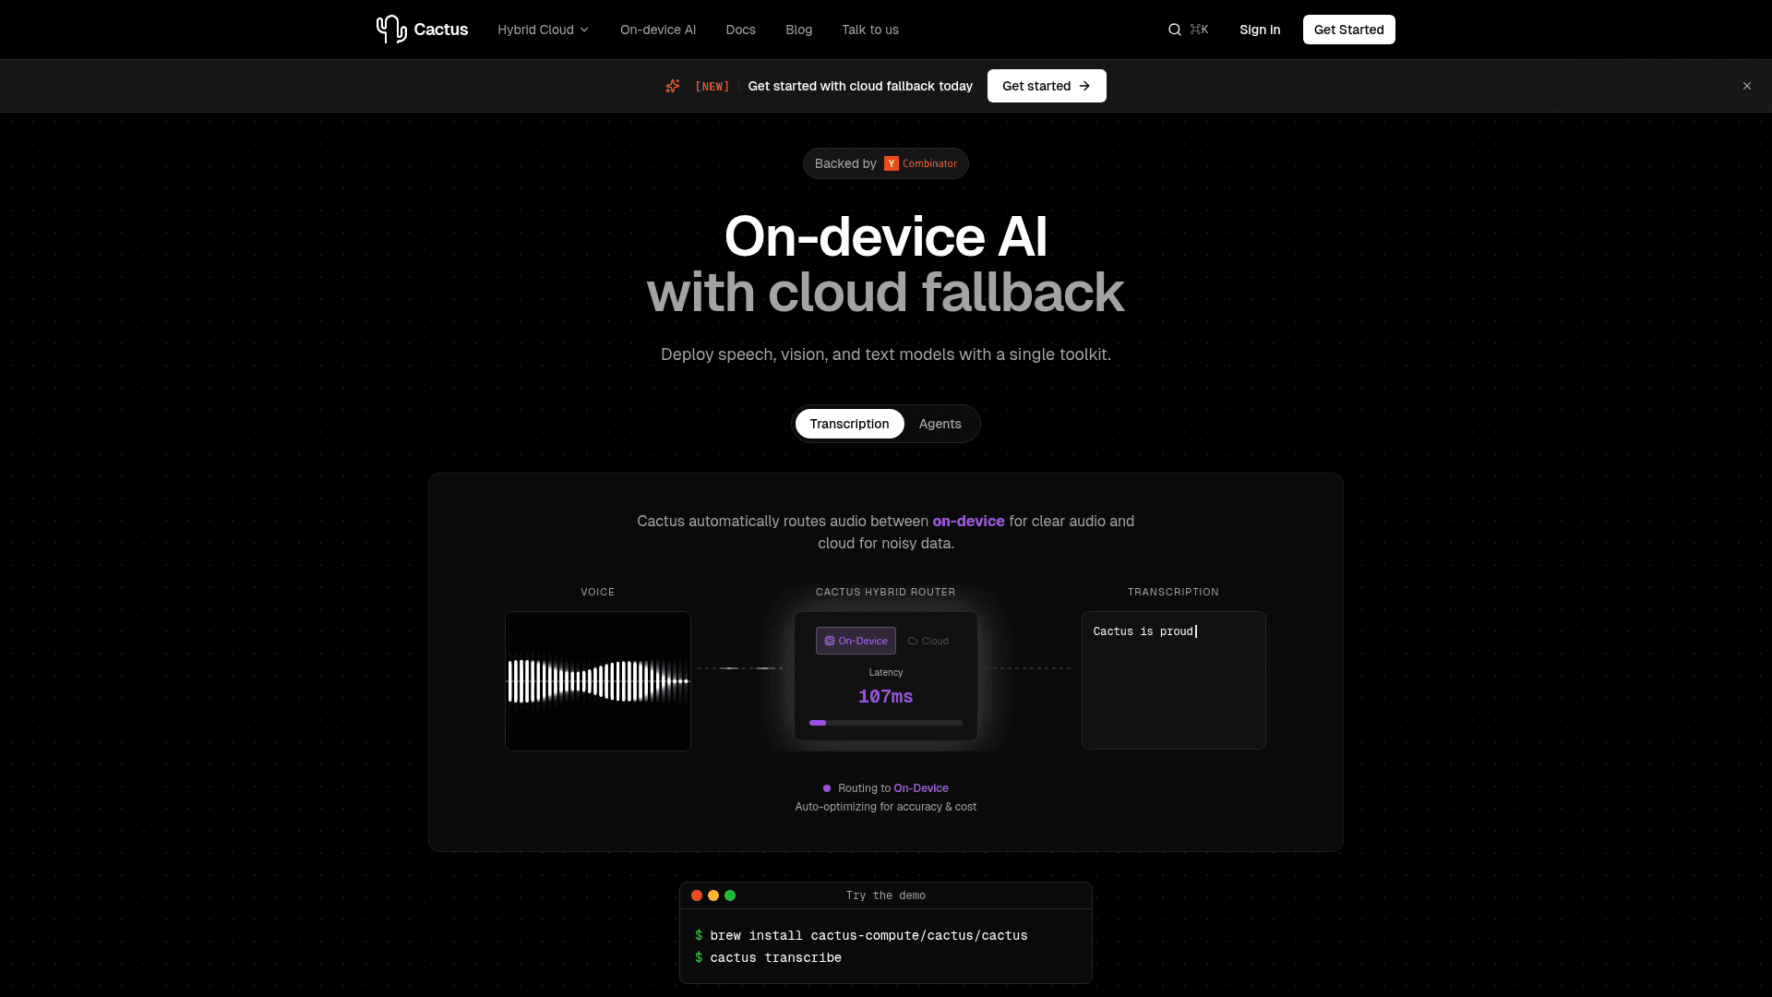Image resolution: width=1772 pixels, height=997 pixels.
Task: Click the Y Combinator logo badge
Action: pos(892,163)
